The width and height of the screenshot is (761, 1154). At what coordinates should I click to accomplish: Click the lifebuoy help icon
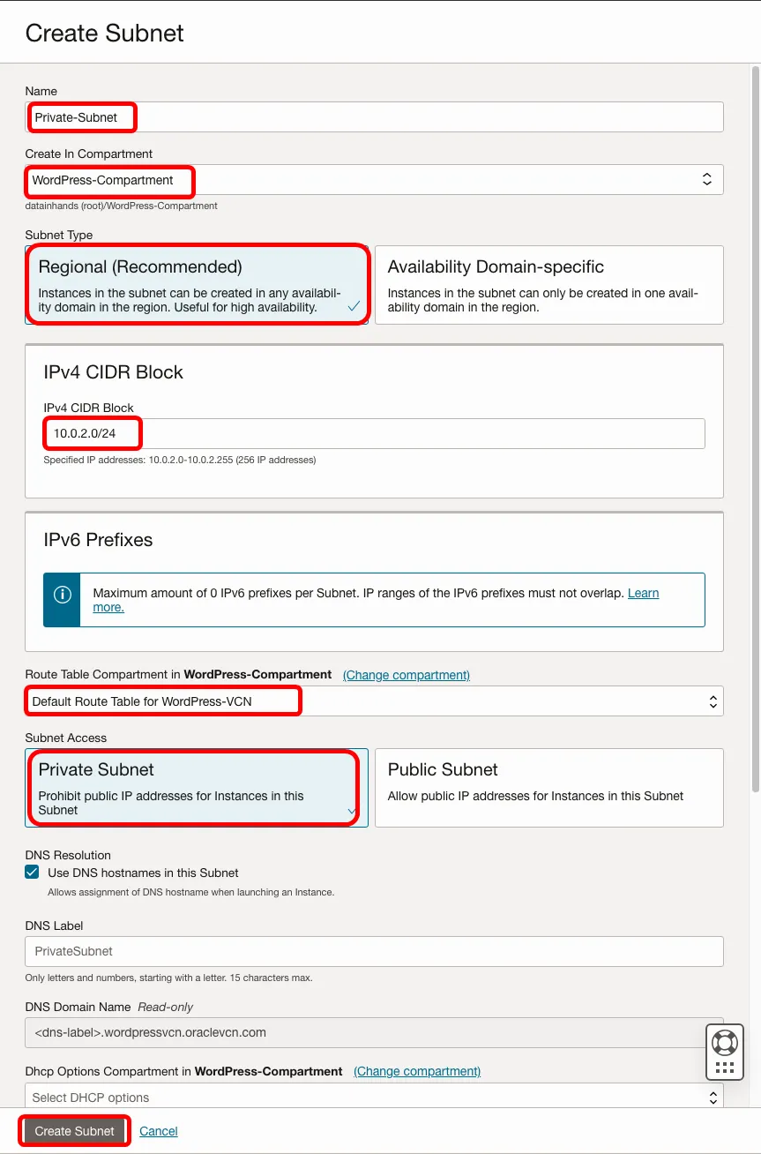(725, 1042)
